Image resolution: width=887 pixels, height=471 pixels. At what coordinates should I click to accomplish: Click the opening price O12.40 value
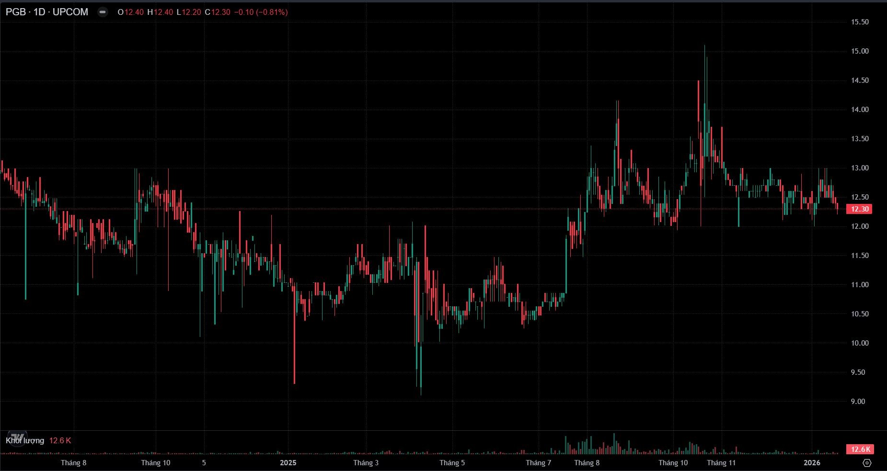coord(131,12)
